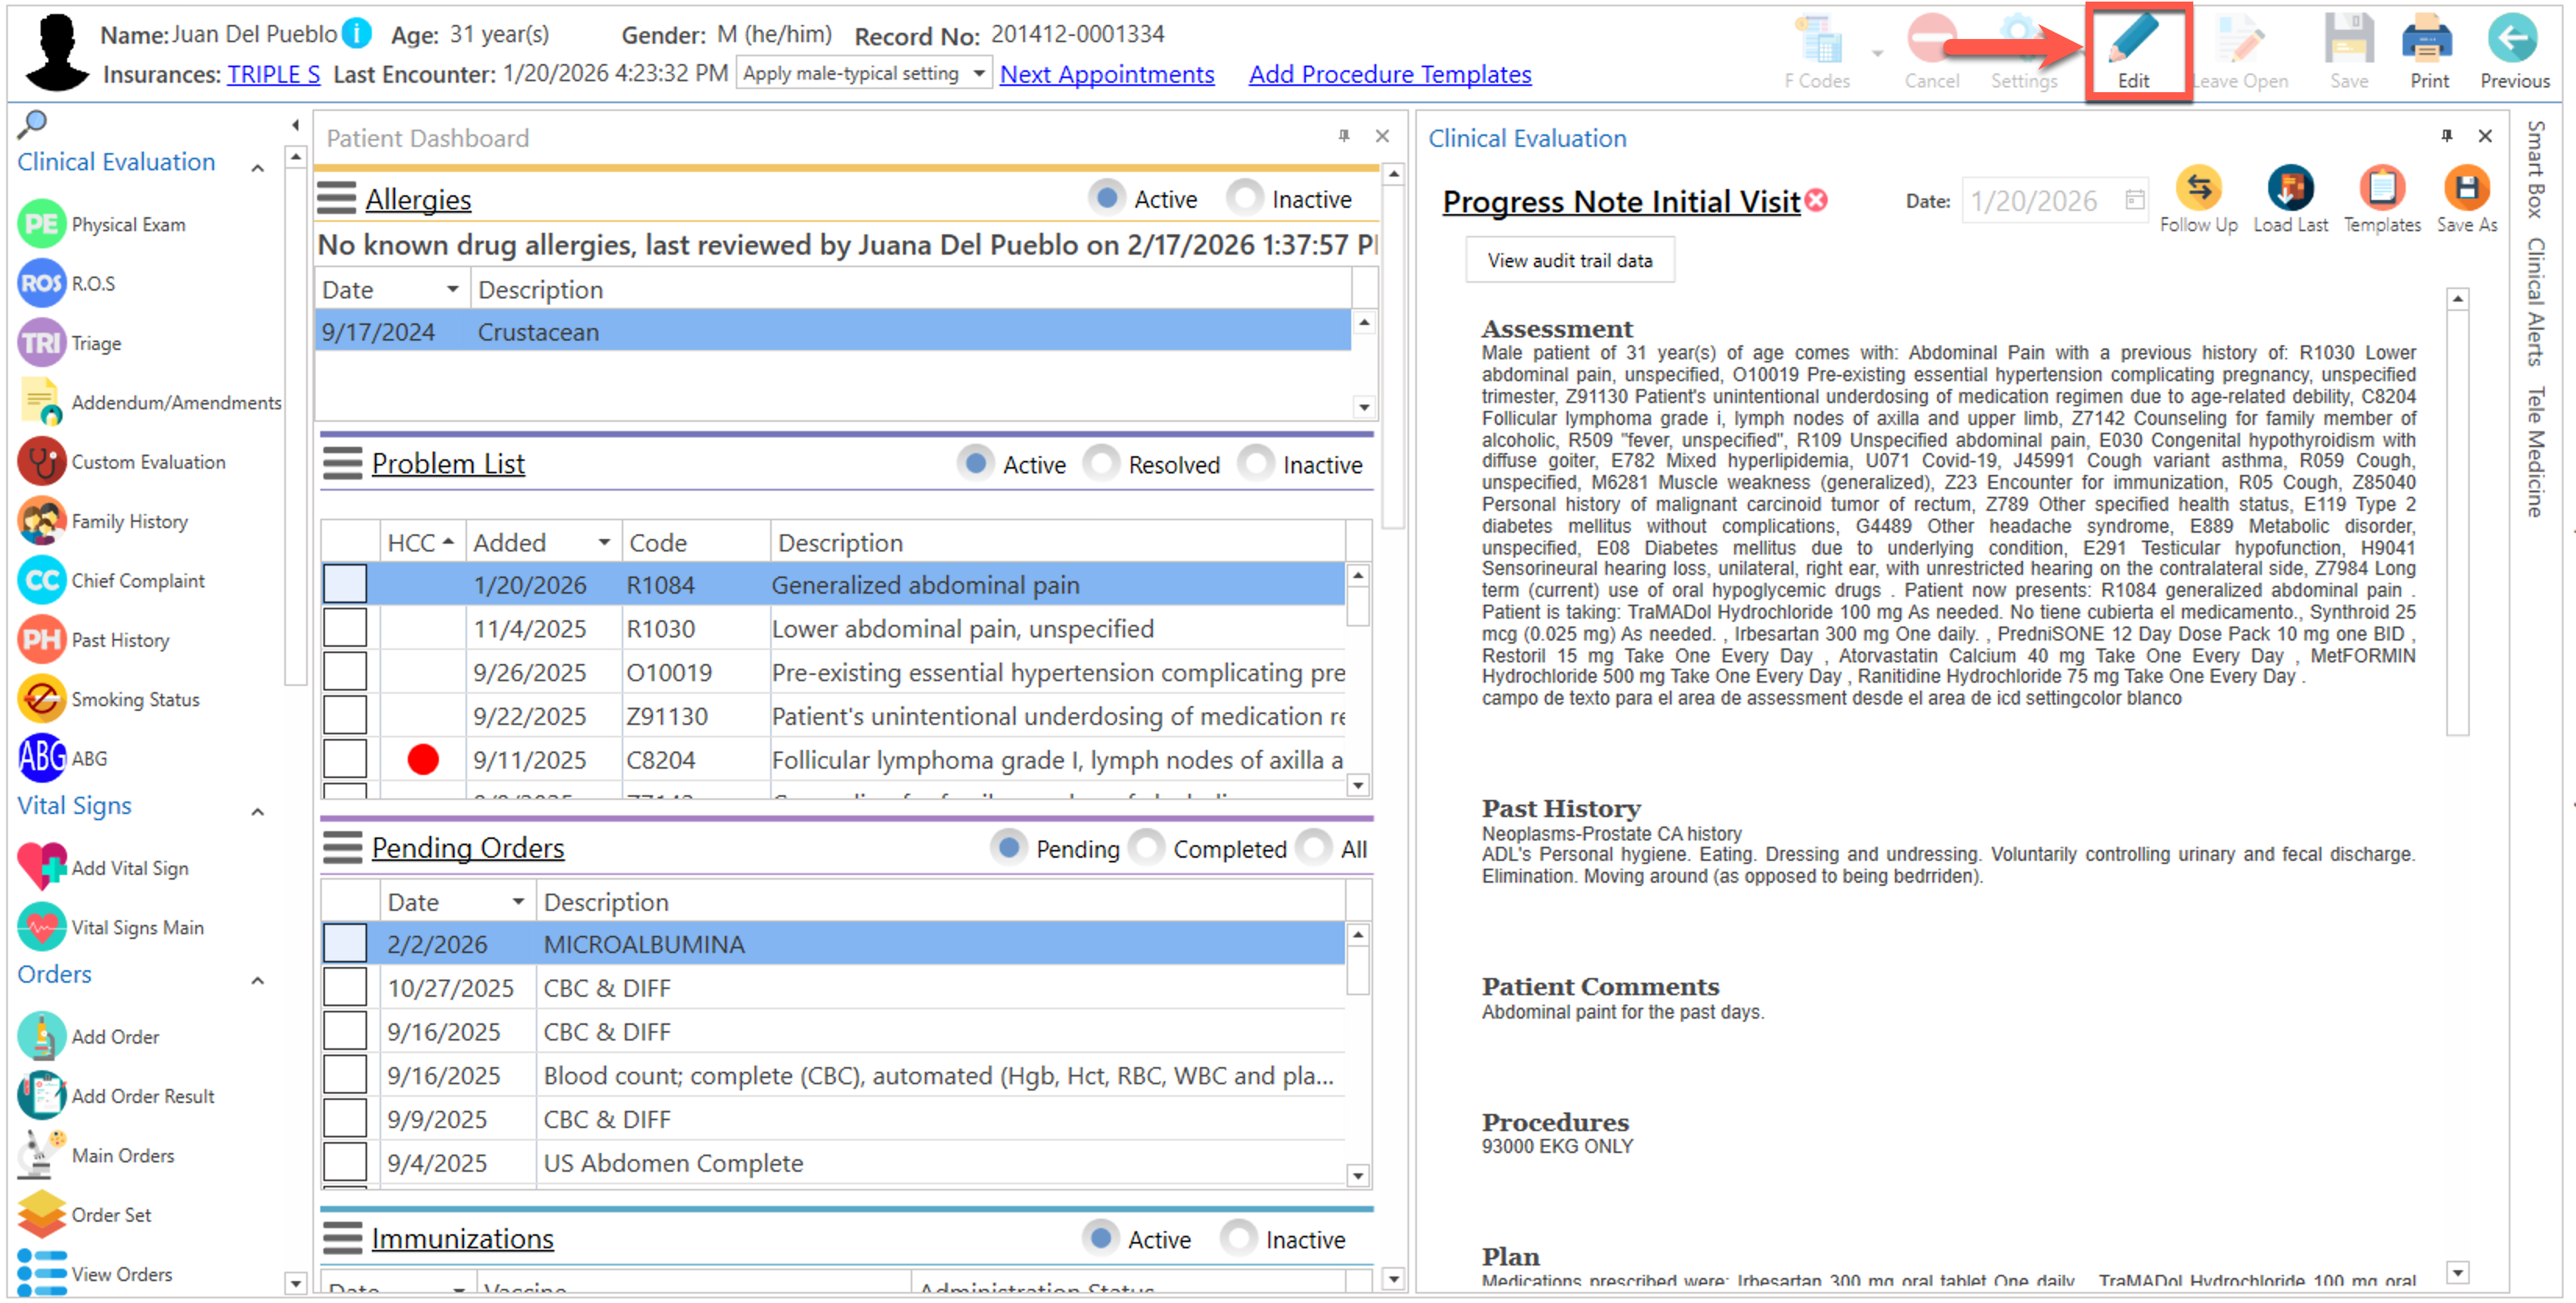Check the MICROALBUMINA pending order checkbox
2576x1303 pixels.
(x=345, y=943)
